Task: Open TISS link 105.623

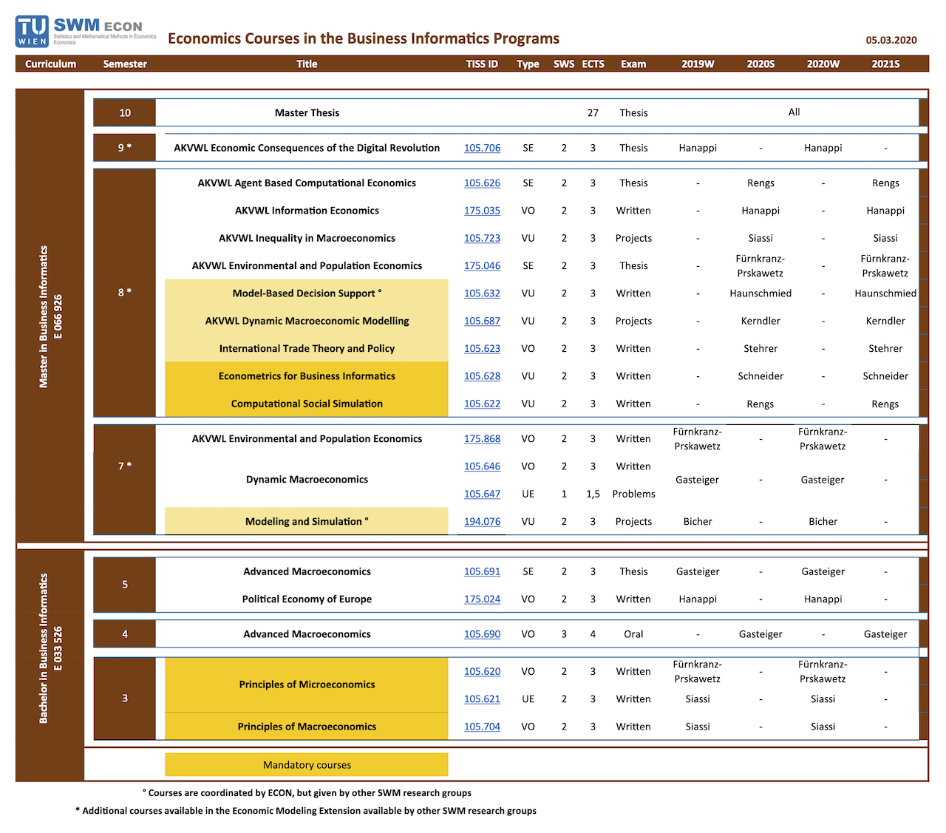Action: tap(482, 348)
